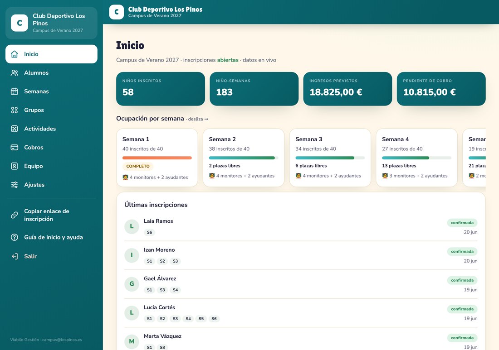Open the Cobros section
The width and height of the screenshot is (499, 350).
pyautogui.click(x=52, y=147)
